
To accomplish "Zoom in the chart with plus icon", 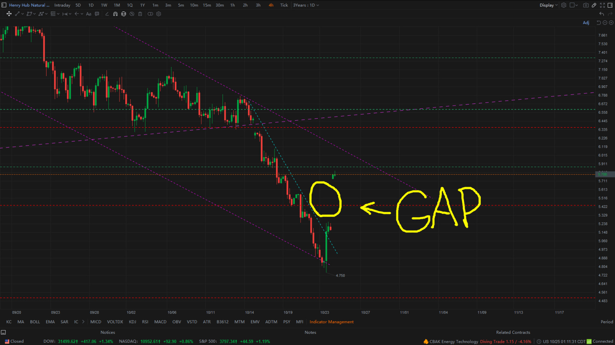I will pyautogui.click(x=611, y=23).
